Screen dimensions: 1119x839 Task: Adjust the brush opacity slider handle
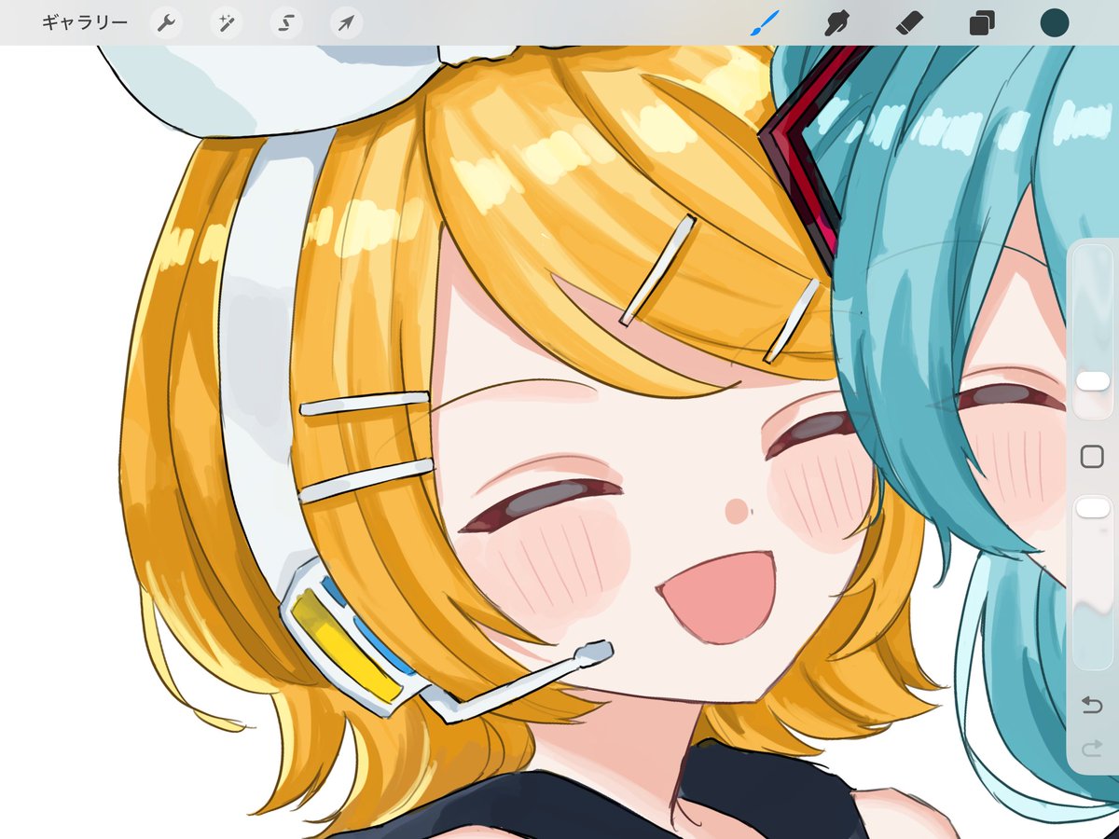coord(1092,508)
